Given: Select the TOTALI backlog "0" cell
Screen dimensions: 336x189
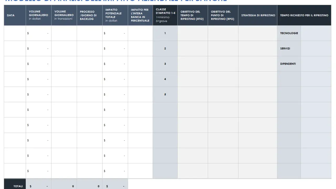Looking at the screenshot, I should click(90, 184).
